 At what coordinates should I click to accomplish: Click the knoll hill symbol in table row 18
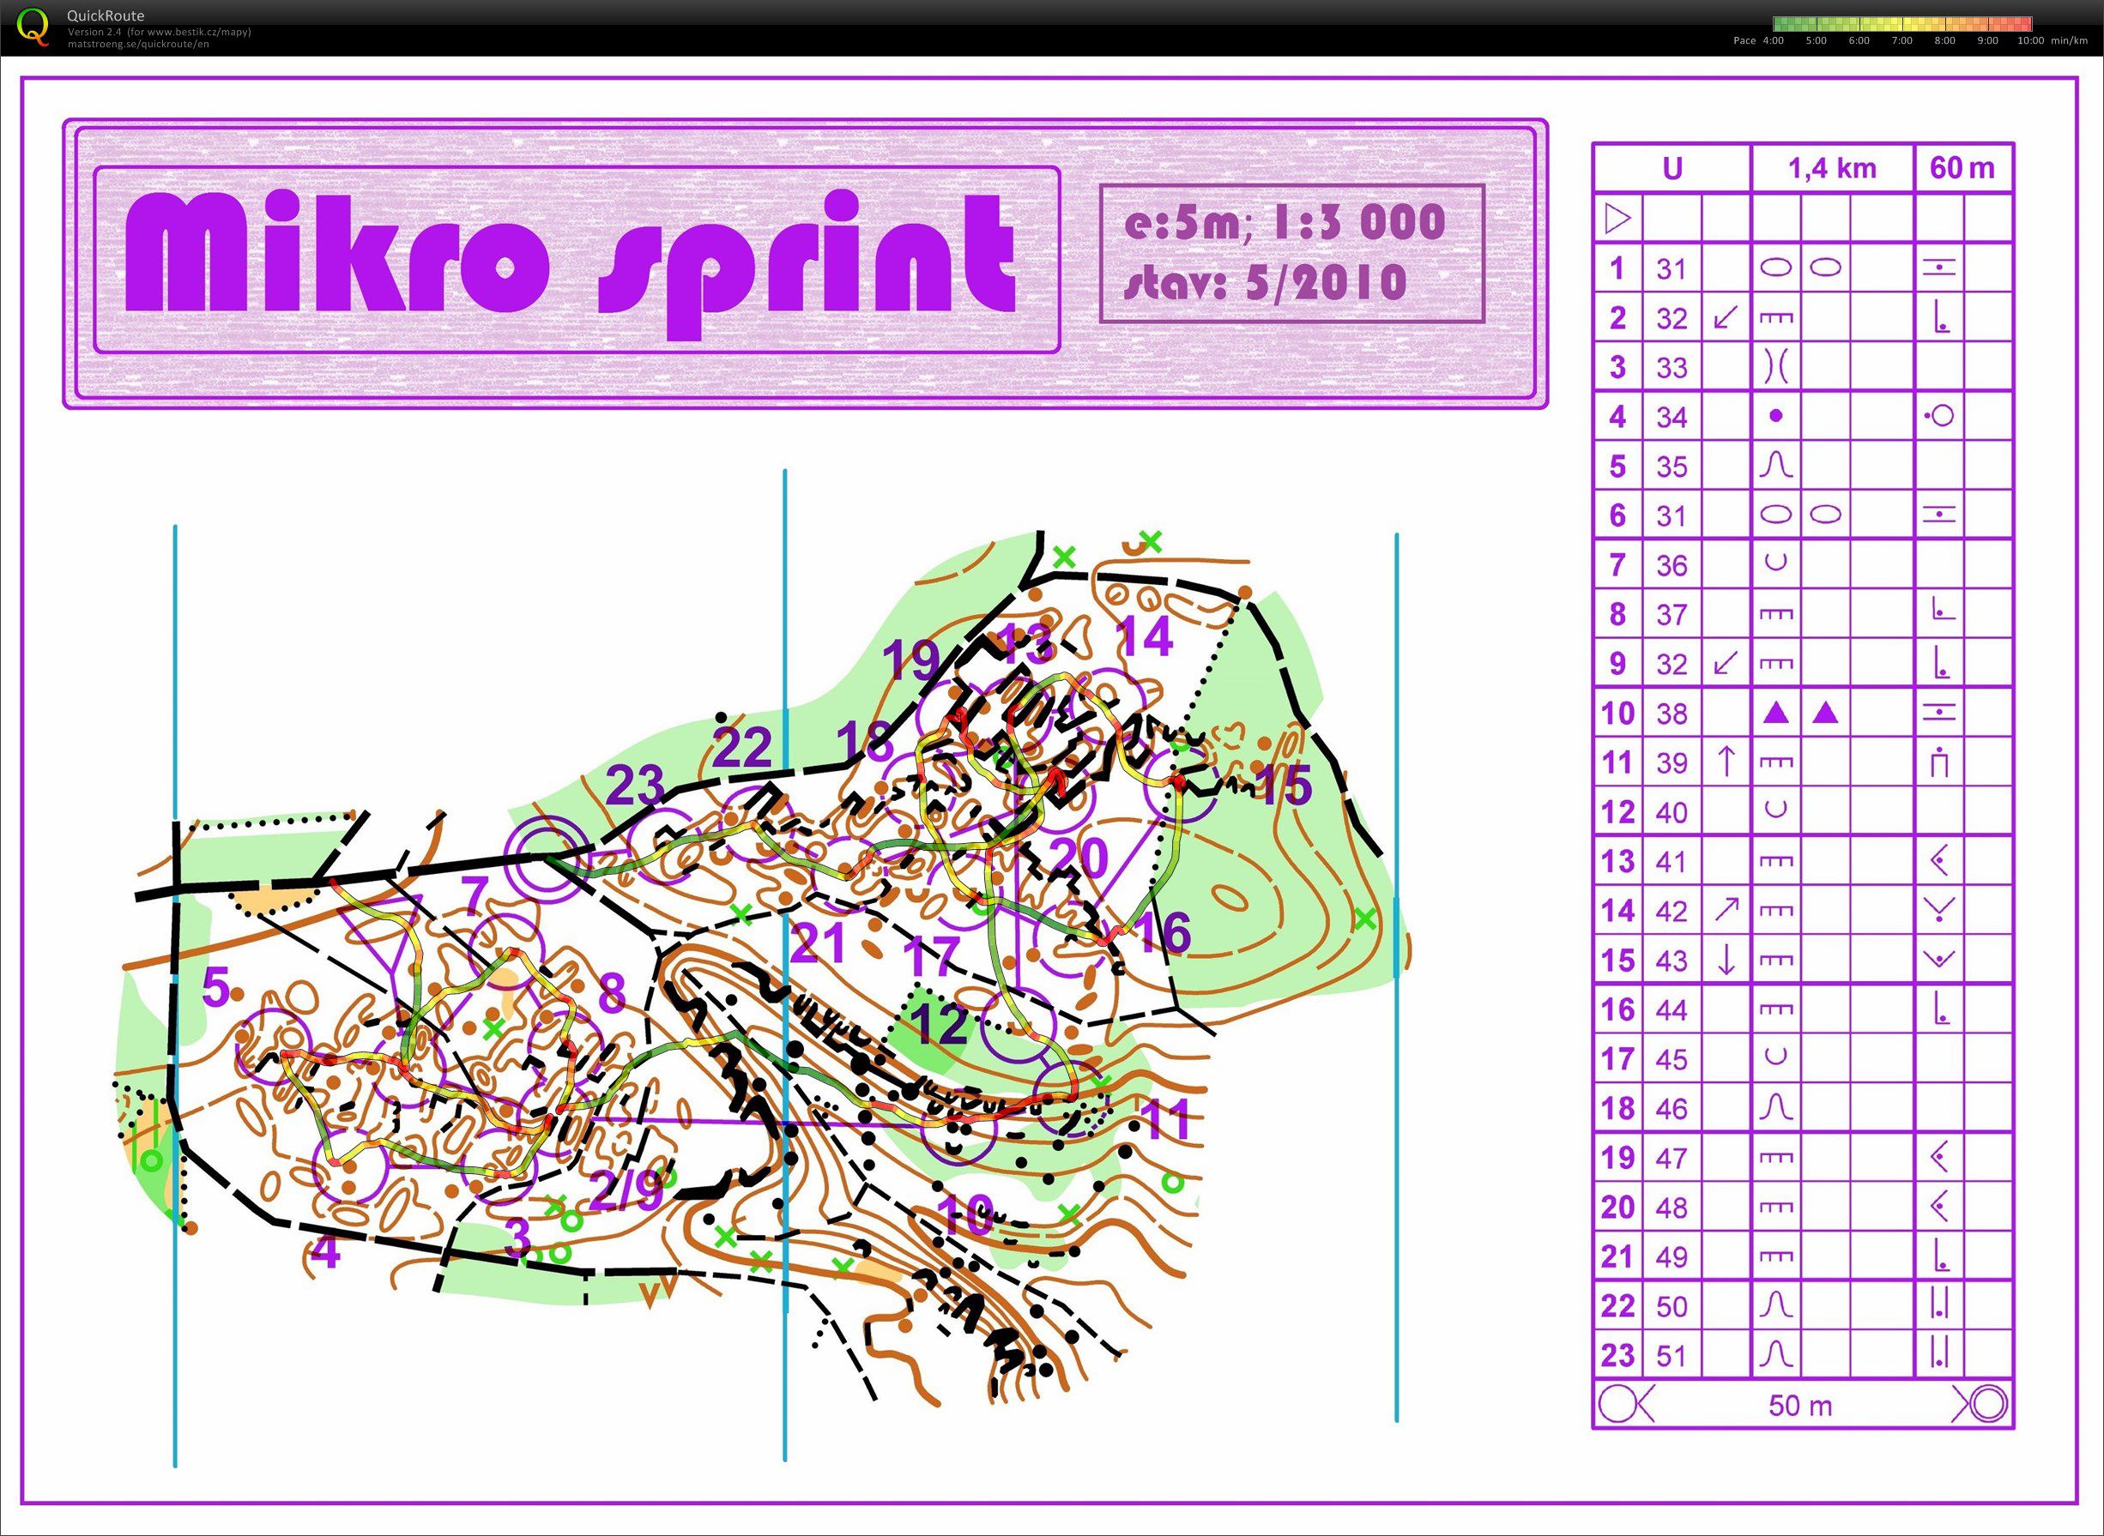(1775, 1106)
